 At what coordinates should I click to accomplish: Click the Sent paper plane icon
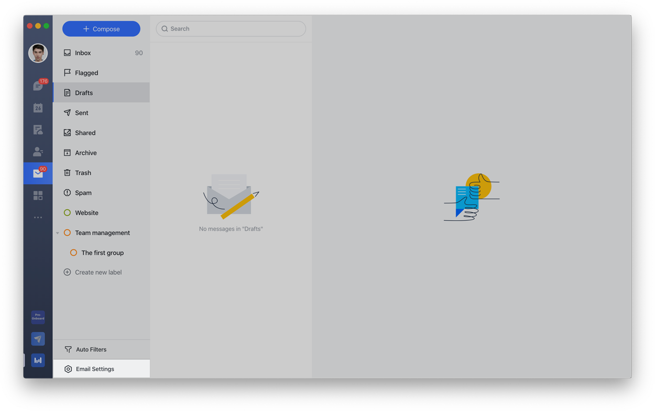[67, 113]
